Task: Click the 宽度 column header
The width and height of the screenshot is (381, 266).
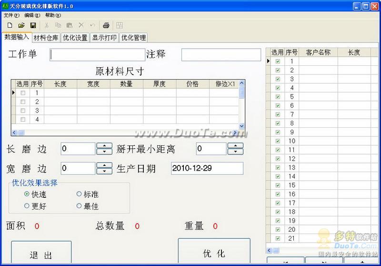Action: (x=93, y=84)
